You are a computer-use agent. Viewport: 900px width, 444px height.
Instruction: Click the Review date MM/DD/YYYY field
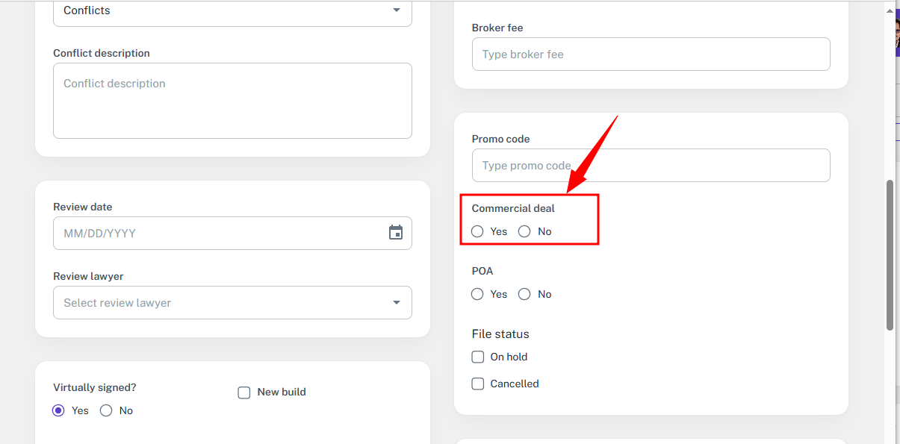tap(217, 233)
